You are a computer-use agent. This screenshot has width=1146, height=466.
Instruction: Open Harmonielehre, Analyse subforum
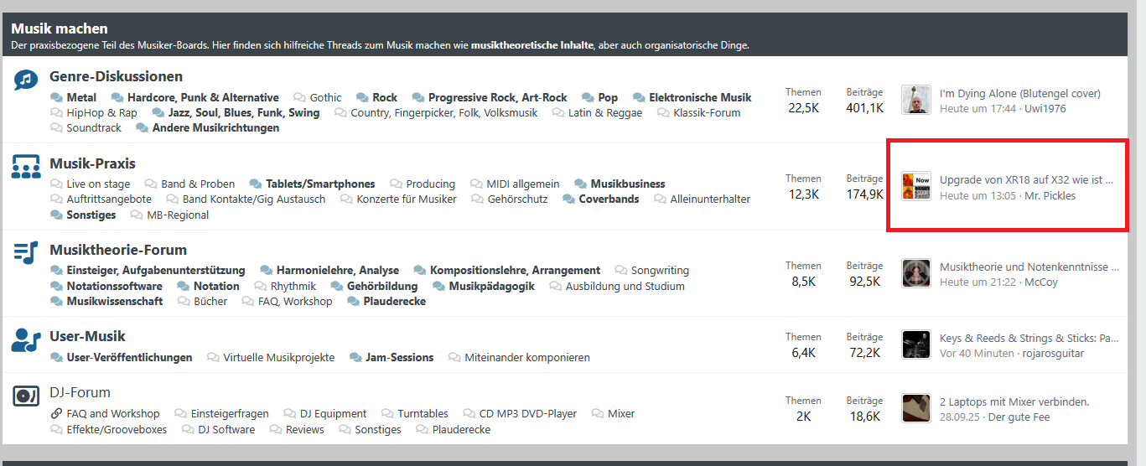point(338,270)
